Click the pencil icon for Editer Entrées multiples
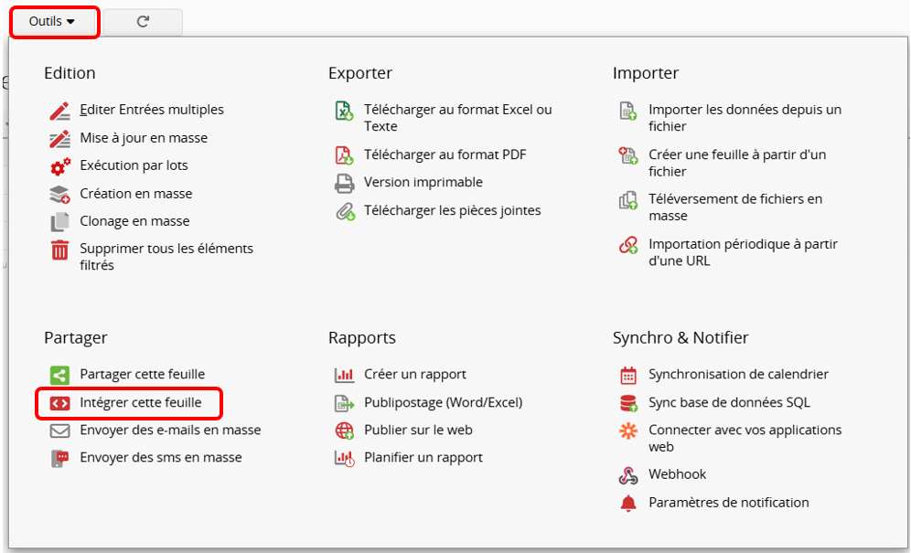Viewport: 911px width, 553px height. pyautogui.click(x=59, y=111)
